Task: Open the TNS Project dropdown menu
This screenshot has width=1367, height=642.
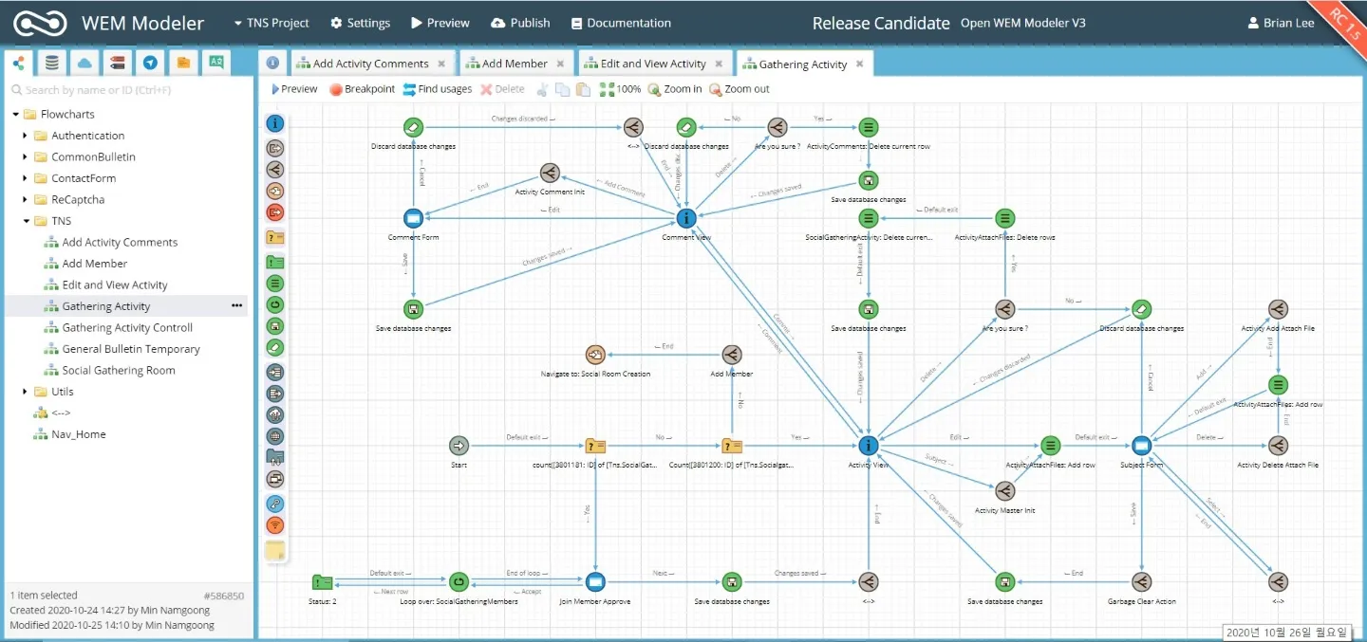Action: pyautogui.click(x=272, y=23)
